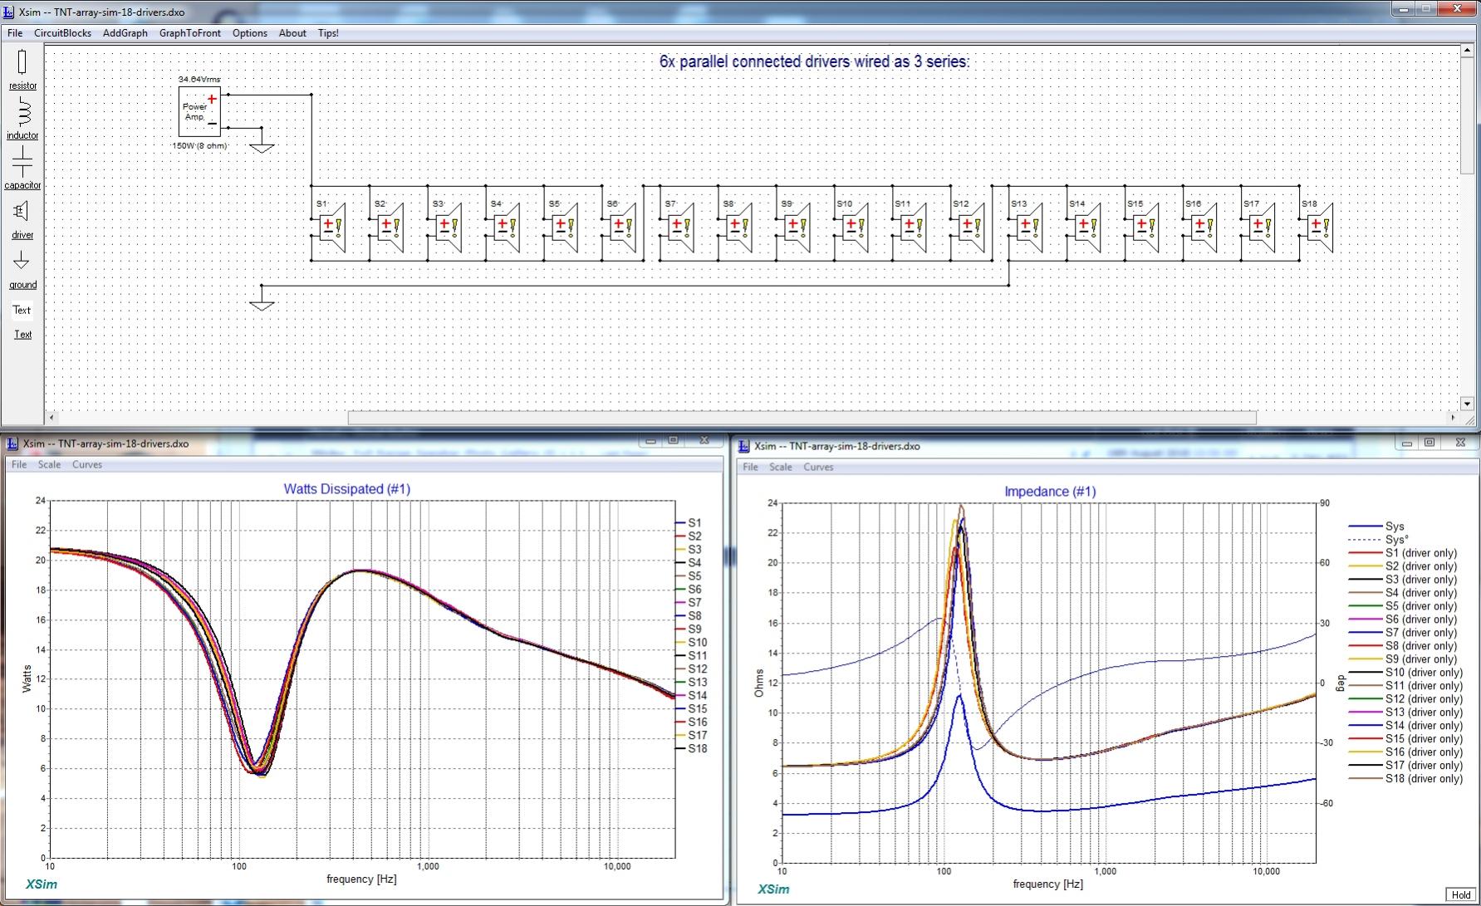
Task: Click driver S14 in the schematic
Action: tap(1087, 227)
